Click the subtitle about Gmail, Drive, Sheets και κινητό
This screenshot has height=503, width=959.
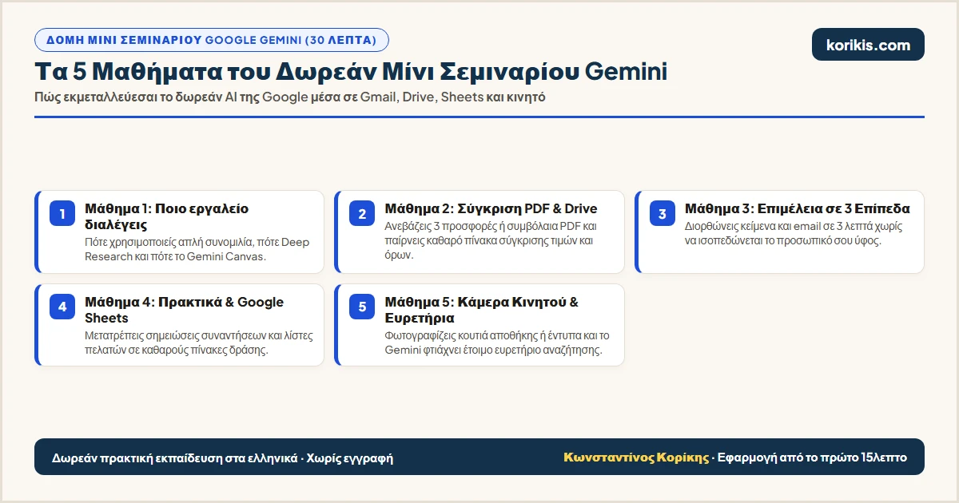[x=290, y=97]
